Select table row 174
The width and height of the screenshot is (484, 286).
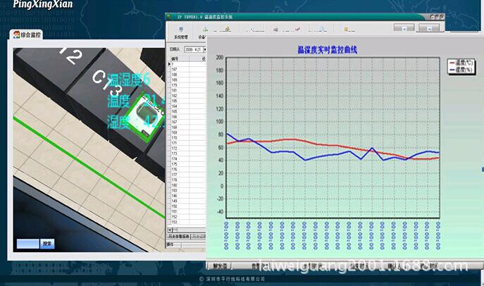188,158
